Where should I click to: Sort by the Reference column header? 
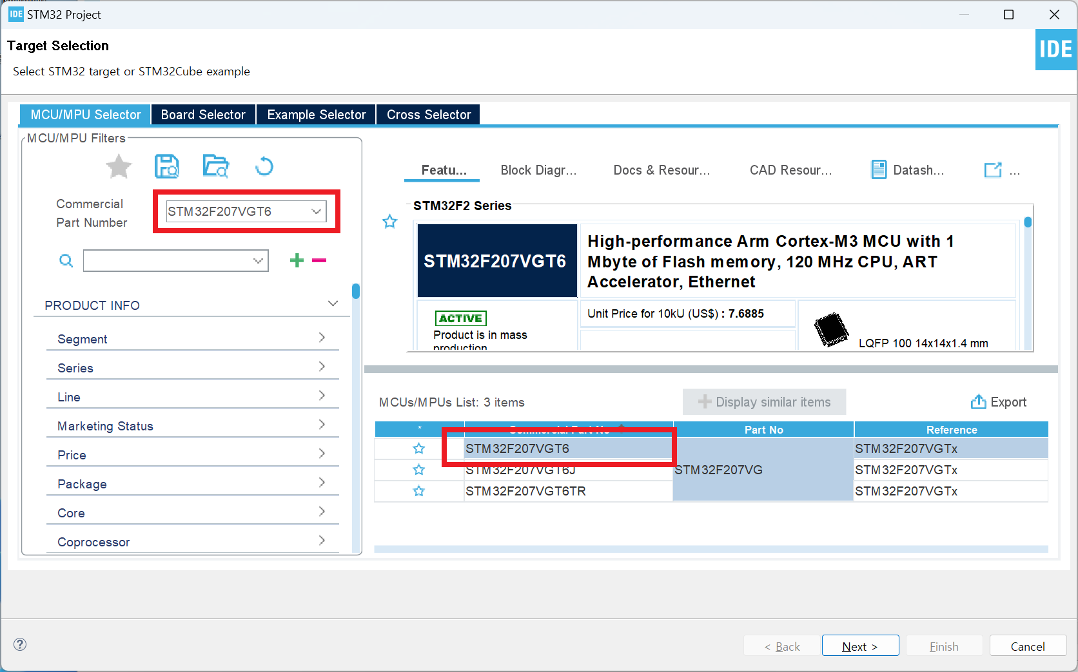pos(952,430)
